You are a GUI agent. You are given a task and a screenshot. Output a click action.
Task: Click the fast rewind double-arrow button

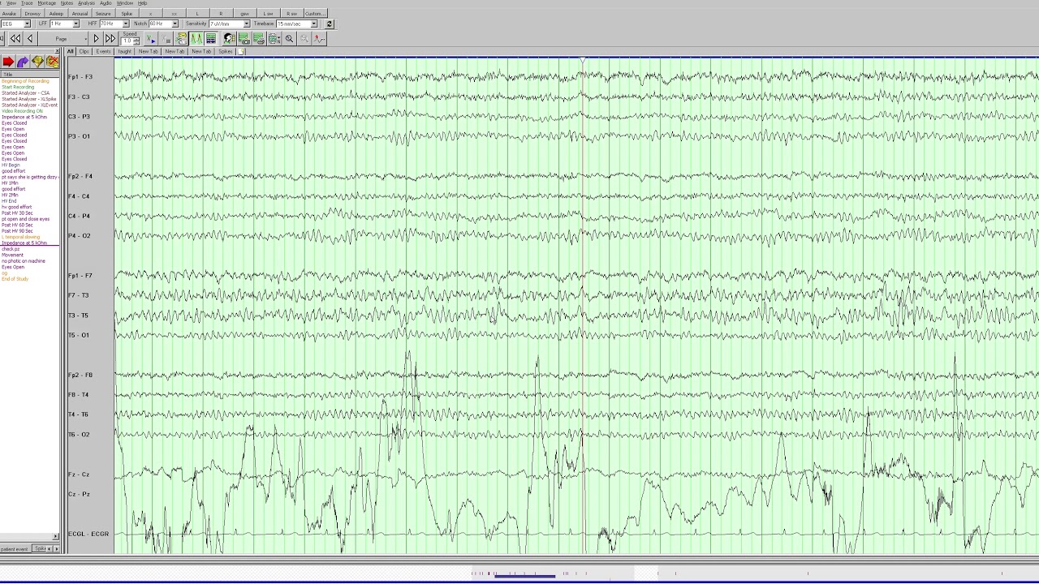15,39
